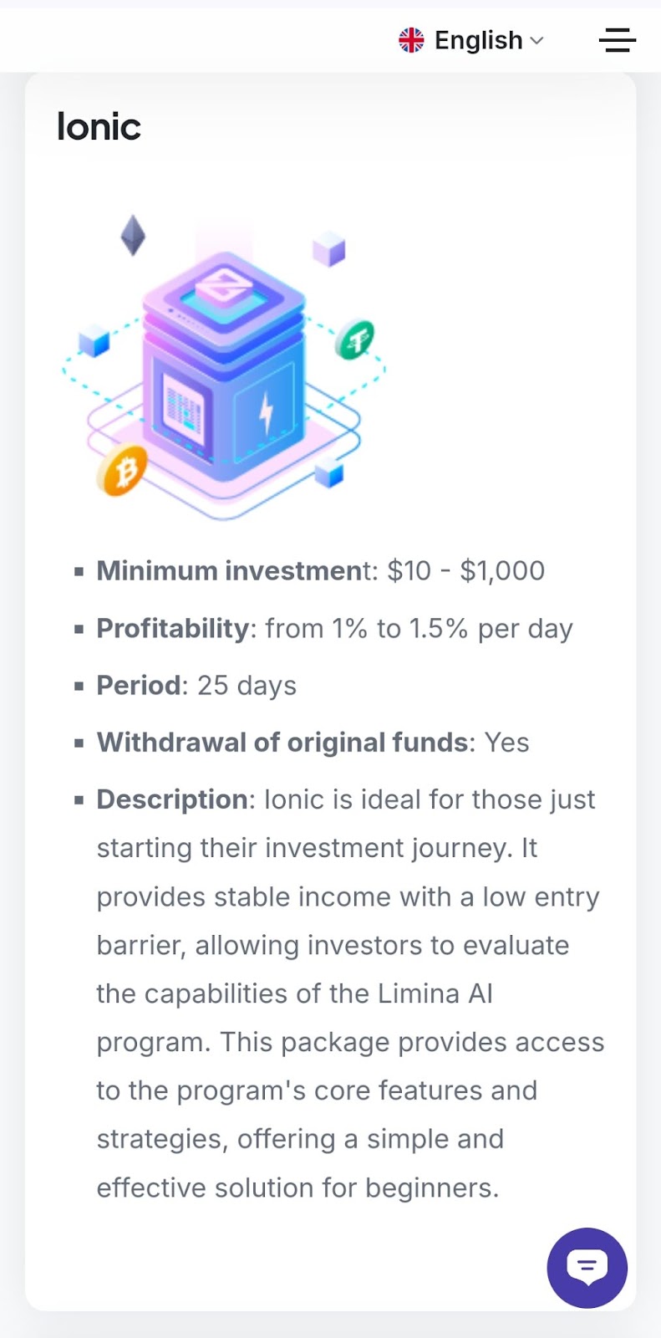
Task: Click the UK flag icon
Action: coord(411,40)
